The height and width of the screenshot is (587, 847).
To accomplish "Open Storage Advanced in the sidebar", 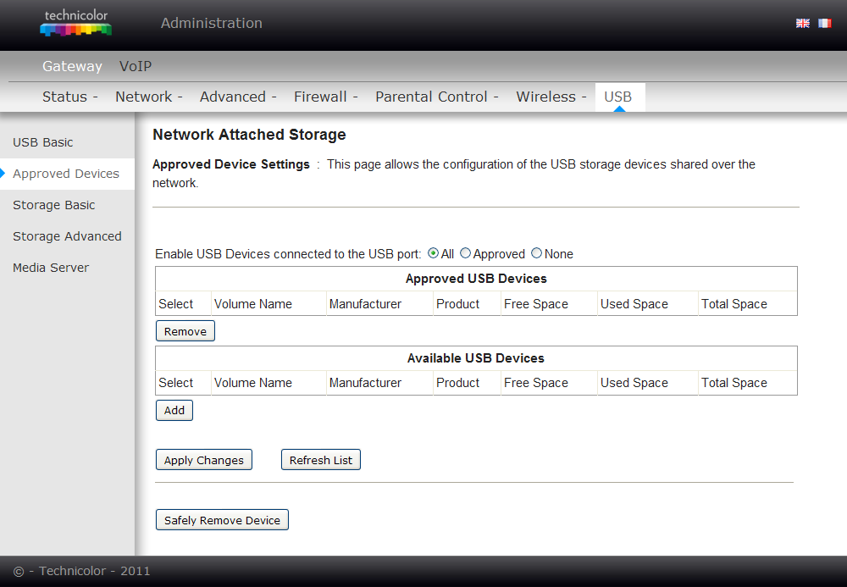I will pyautogui.click(x=67, y=236).
